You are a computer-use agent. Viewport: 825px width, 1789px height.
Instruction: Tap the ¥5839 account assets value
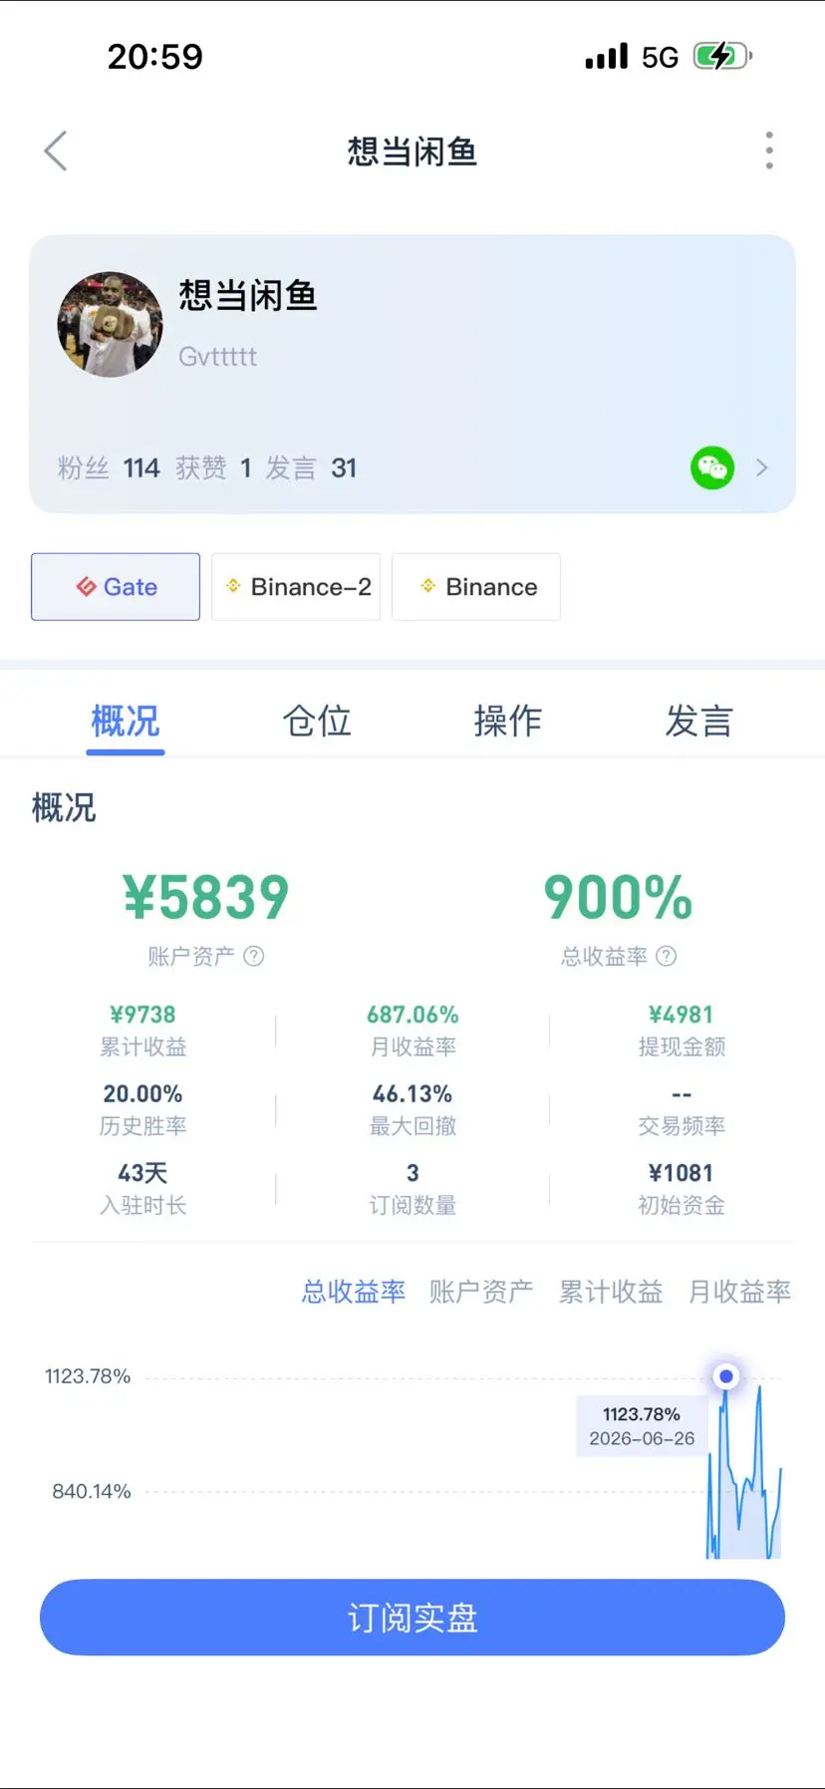coord(206,897)
